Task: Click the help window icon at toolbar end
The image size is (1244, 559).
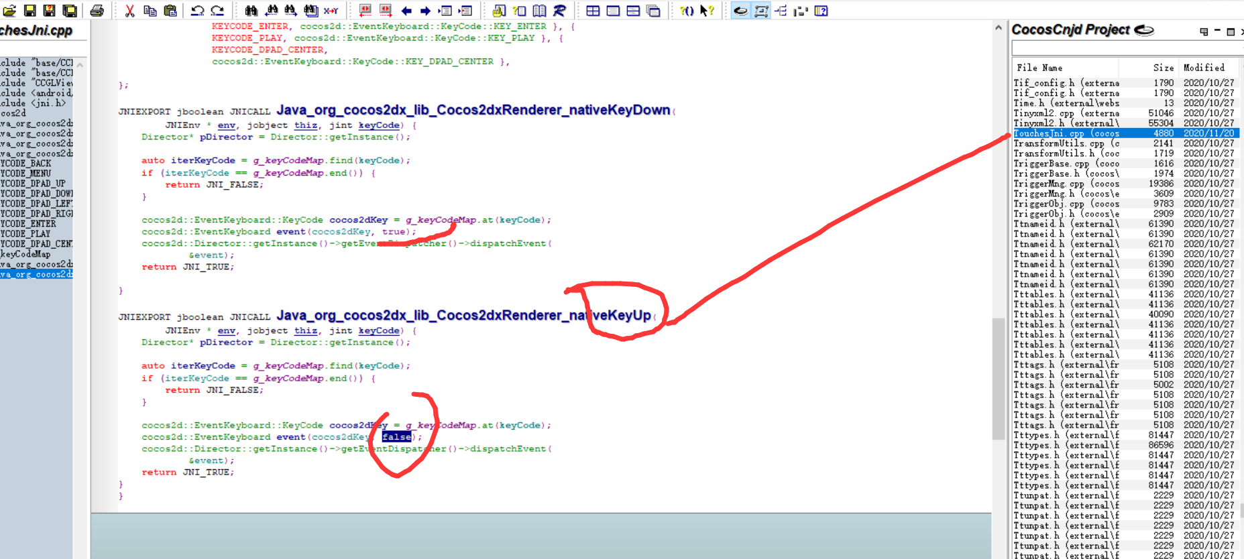Action: tap(821, 11)
